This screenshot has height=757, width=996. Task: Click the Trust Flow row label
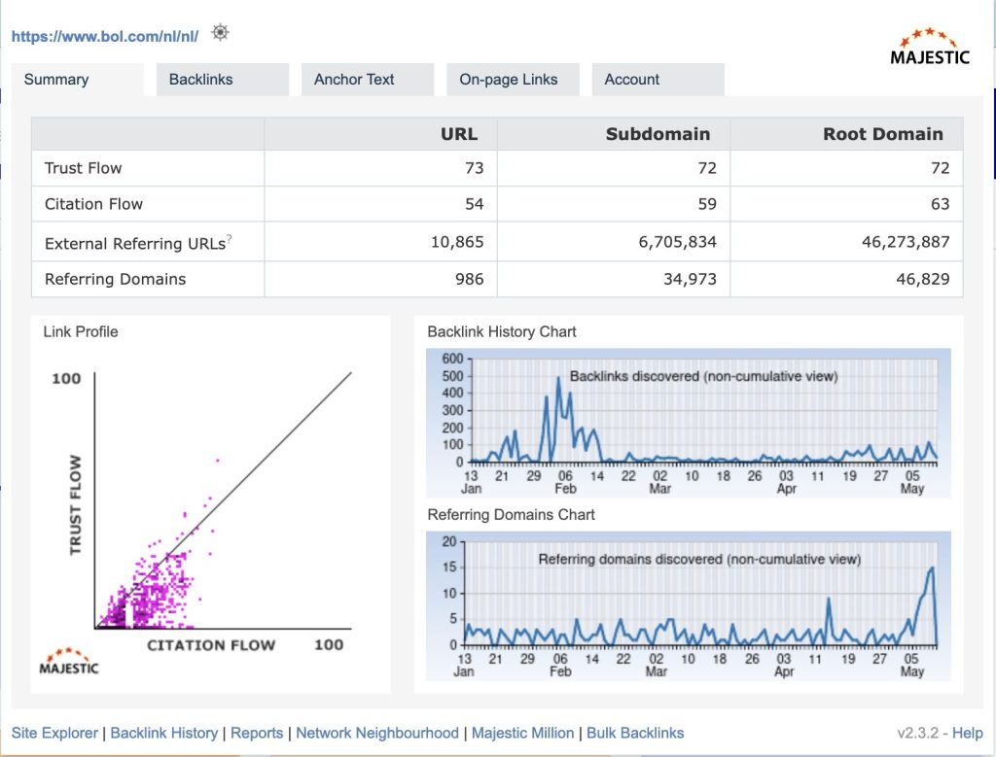click(x=84, y=168)
